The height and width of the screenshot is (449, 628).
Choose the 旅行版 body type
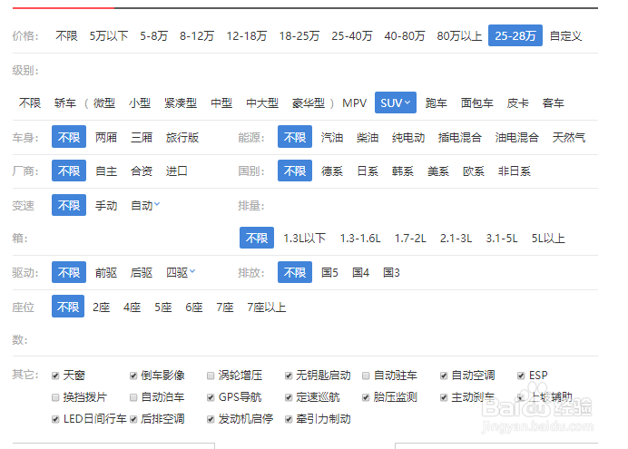coord(182,138)
